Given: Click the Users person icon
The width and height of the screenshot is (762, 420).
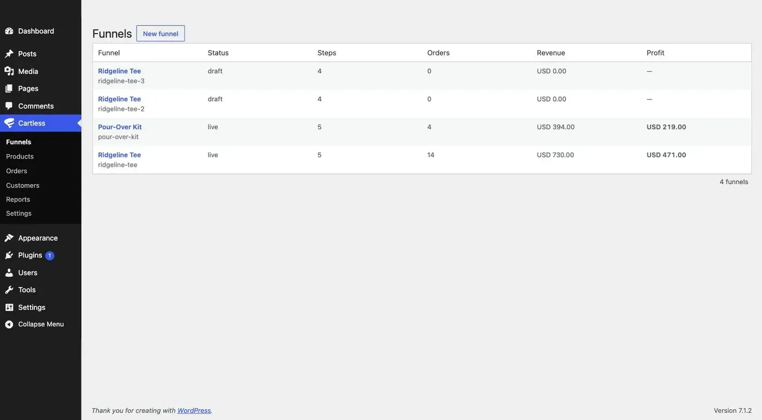Looking at the screenshot, I should coord(9,273).
